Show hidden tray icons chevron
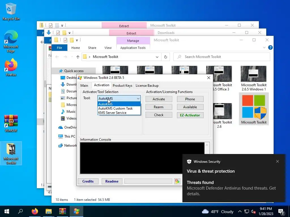Image resolution: width=290 pixels, height=217 pixels. point(240,211)
